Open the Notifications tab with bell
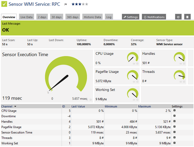This screenshot has width=194, height=147. (x=154, y=17)
